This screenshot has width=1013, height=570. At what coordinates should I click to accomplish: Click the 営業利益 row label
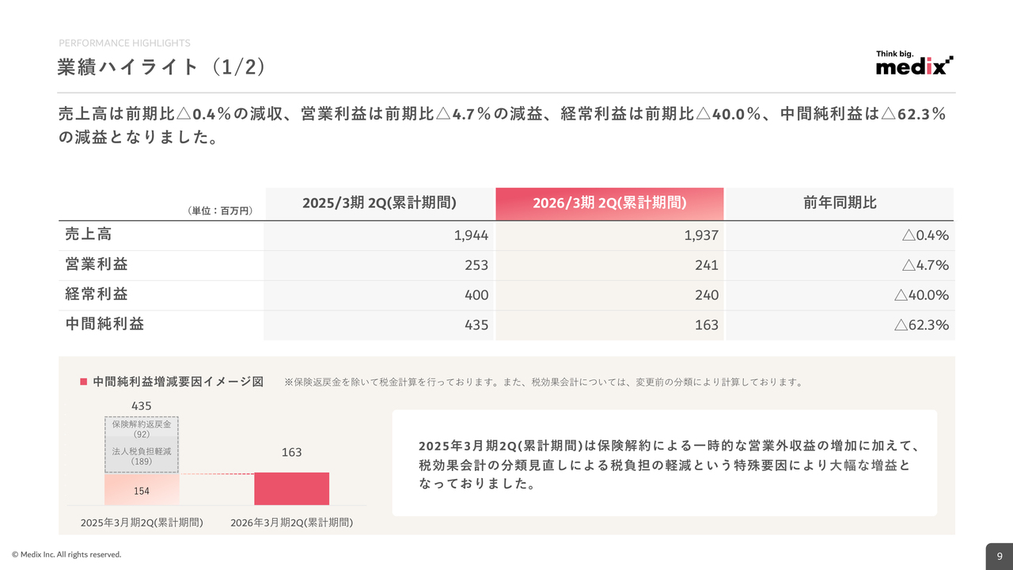click(97, 264)
